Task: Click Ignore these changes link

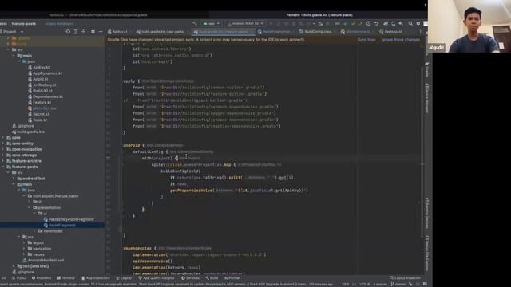Action: click(401, 40)
